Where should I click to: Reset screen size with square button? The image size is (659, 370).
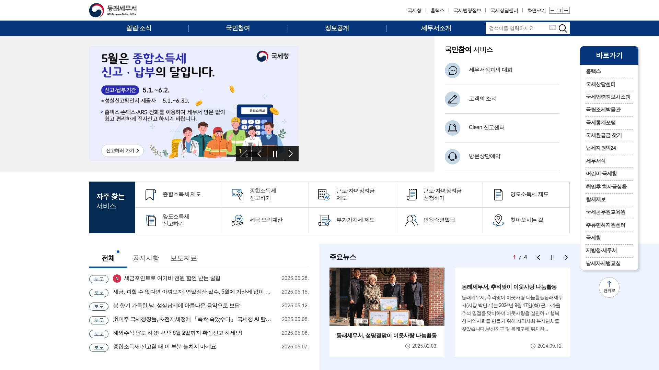[559, 10]
